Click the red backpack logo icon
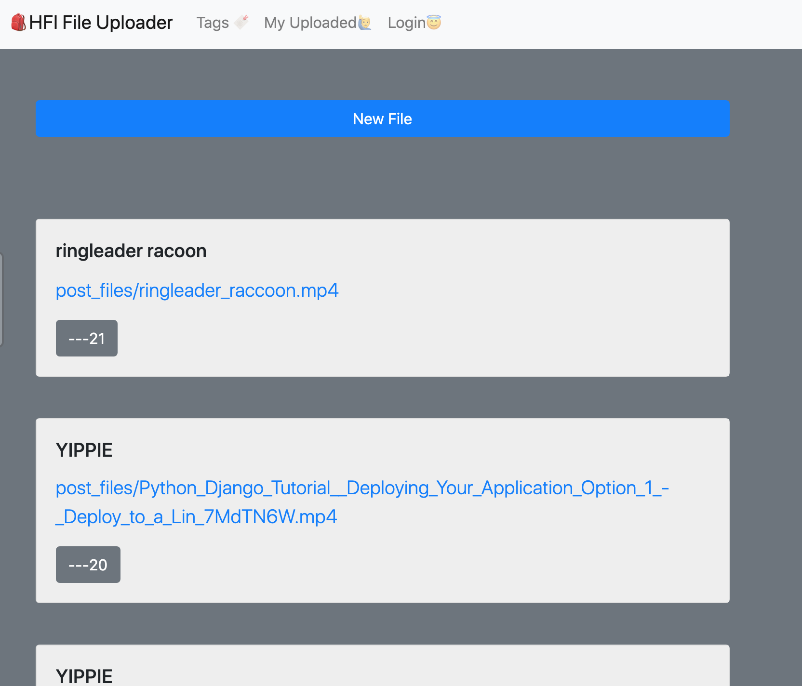 [x=18, y=22]
